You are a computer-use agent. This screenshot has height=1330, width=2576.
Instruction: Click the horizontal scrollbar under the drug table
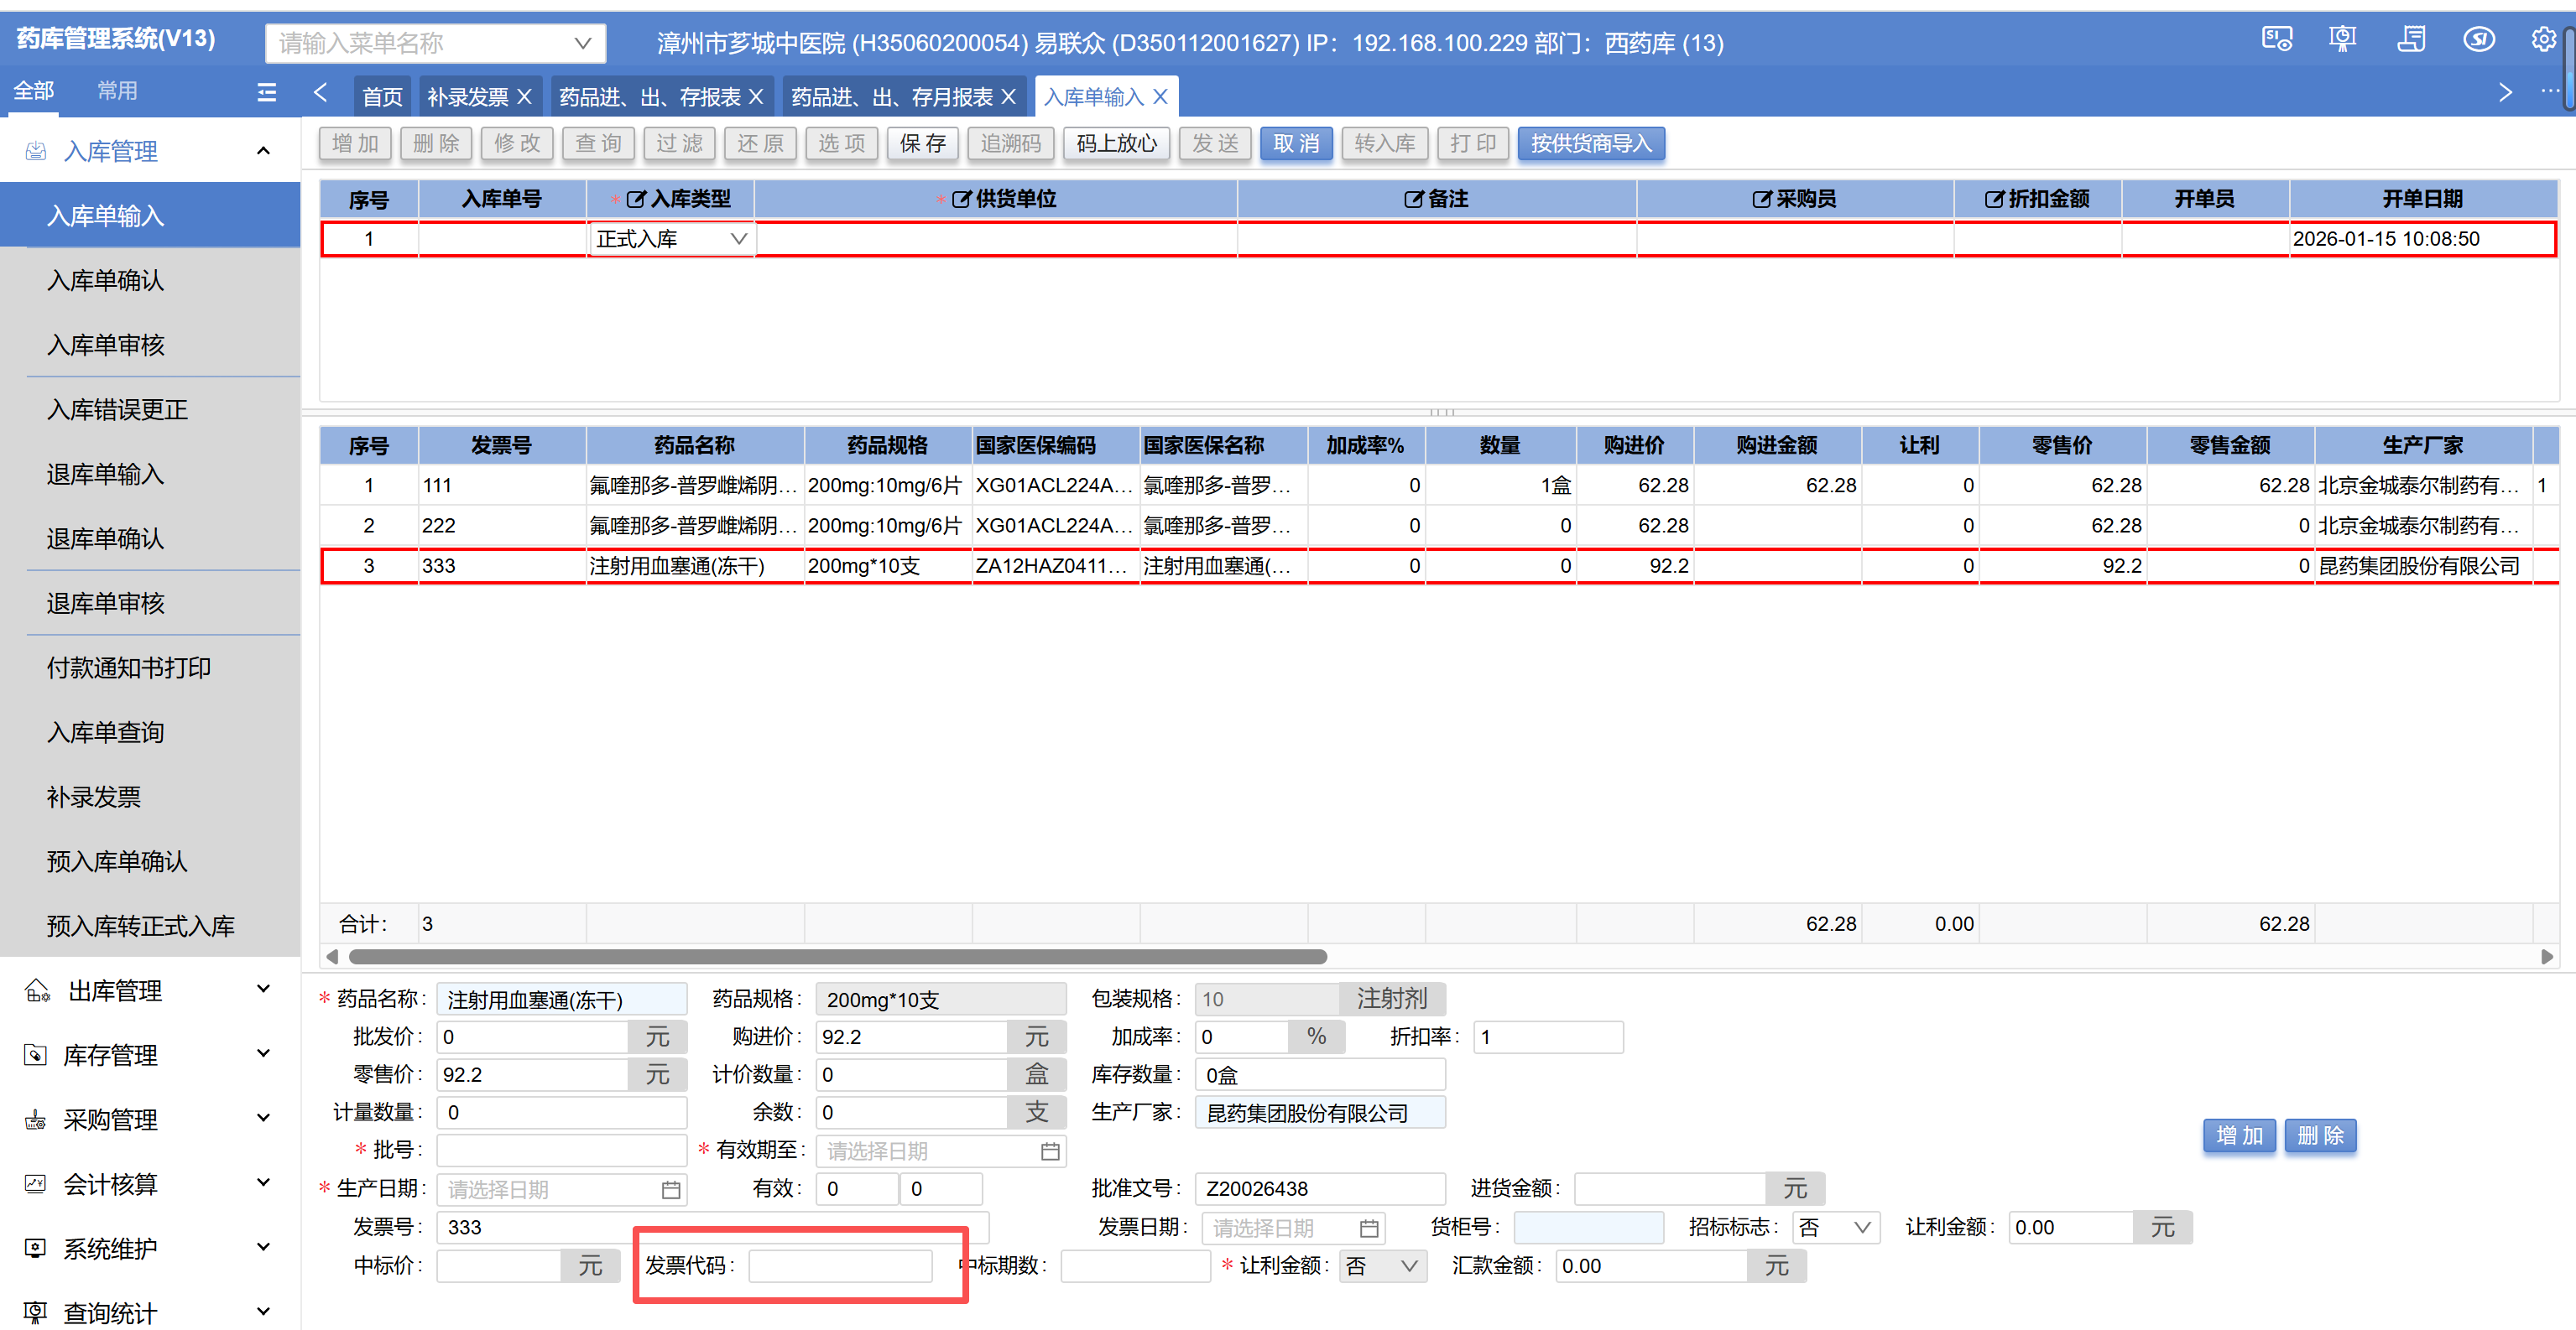coord(837,956)
